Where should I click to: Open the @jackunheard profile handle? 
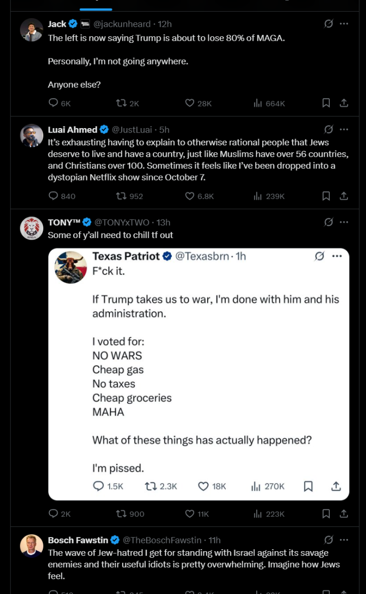coord(122,24)
